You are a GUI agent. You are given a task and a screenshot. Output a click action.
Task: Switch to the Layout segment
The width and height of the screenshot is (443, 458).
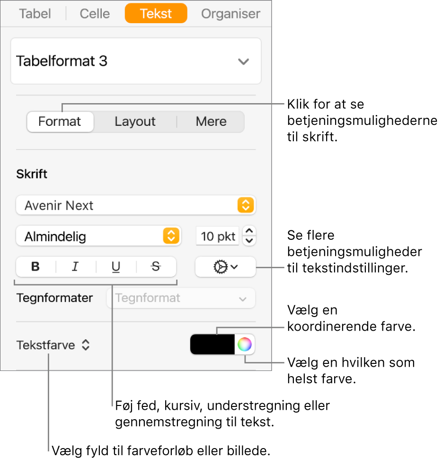[135, 122]
